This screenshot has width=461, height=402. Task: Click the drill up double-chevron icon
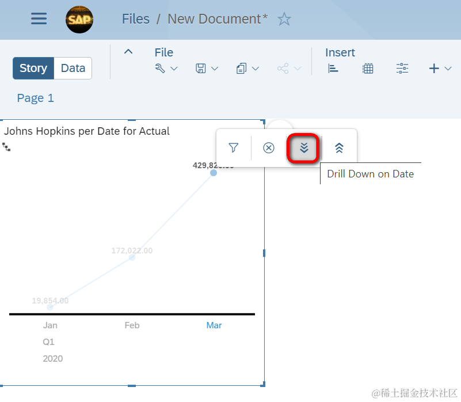coord(339,148)
